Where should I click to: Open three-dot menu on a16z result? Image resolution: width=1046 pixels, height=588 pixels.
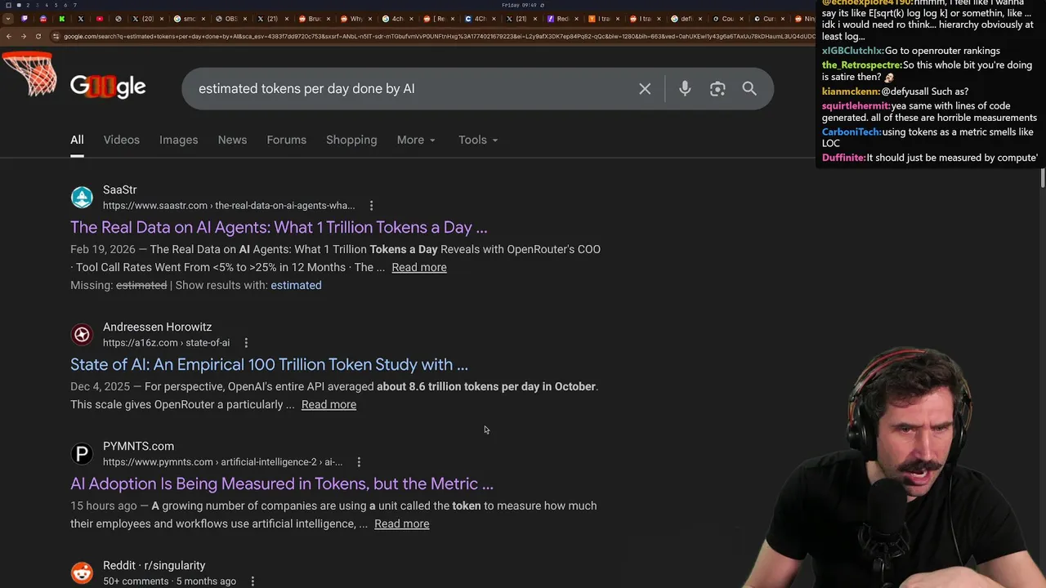(246, 343)
